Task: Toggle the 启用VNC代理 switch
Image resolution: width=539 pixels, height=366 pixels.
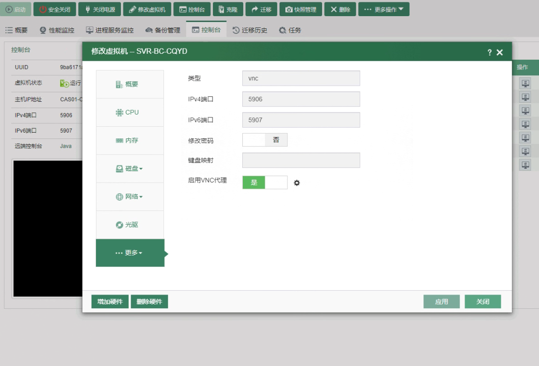Action: pos(265,183)
